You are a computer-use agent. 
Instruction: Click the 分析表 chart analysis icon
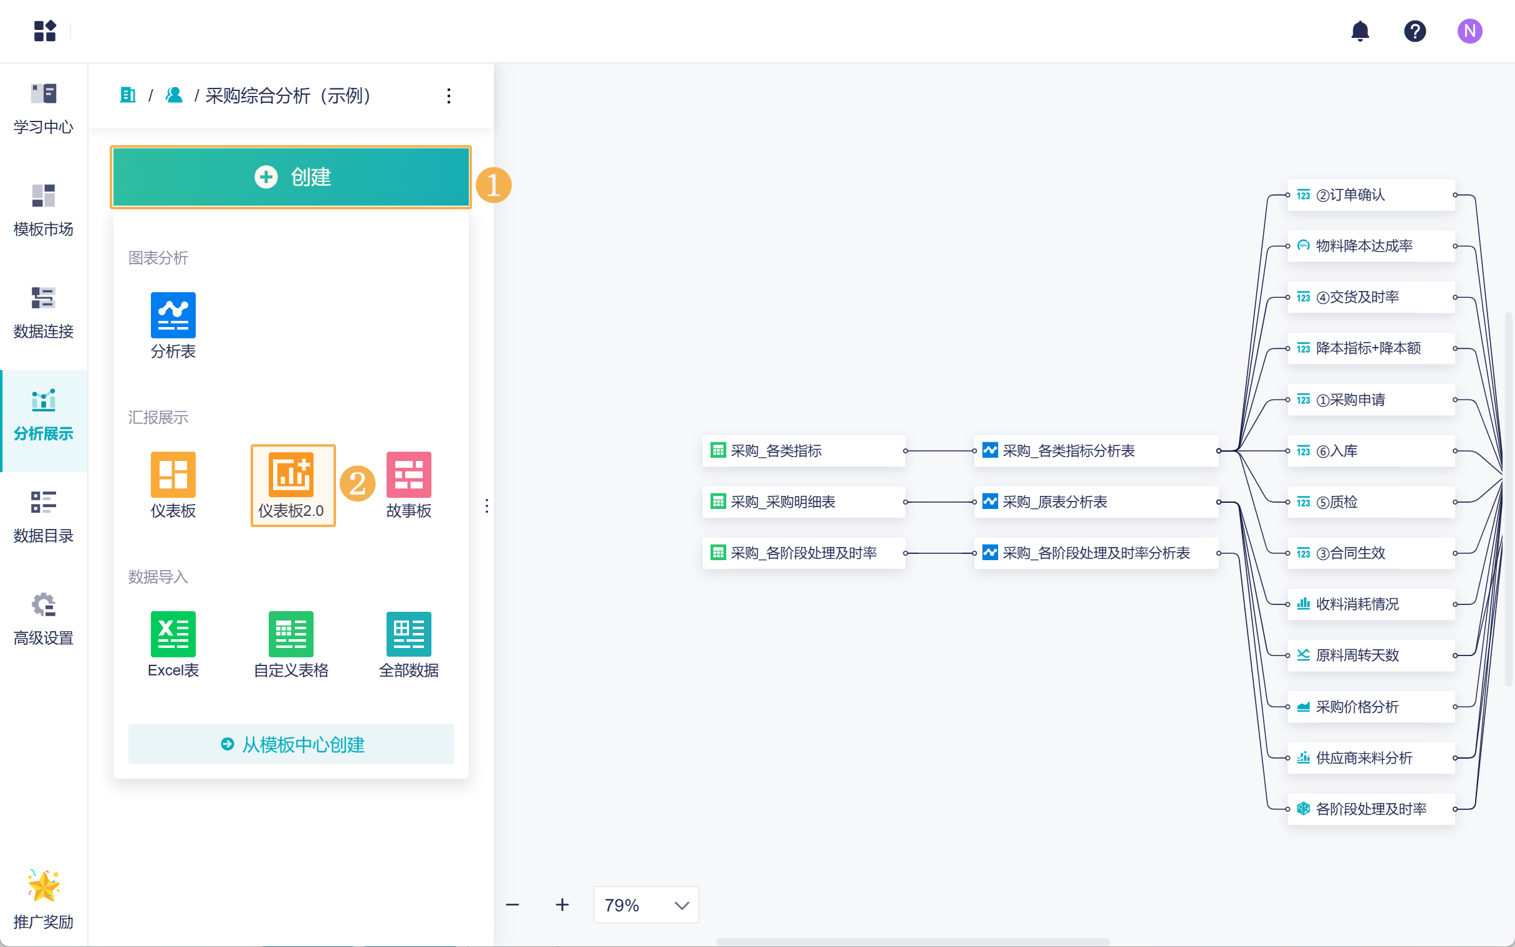click(173, 315)
